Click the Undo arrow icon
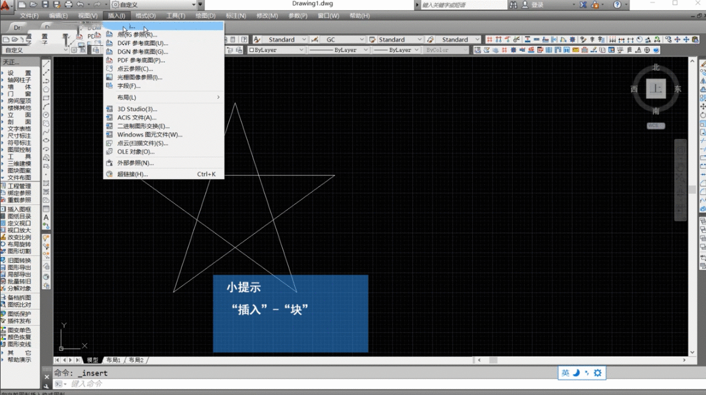 [81, 5]
